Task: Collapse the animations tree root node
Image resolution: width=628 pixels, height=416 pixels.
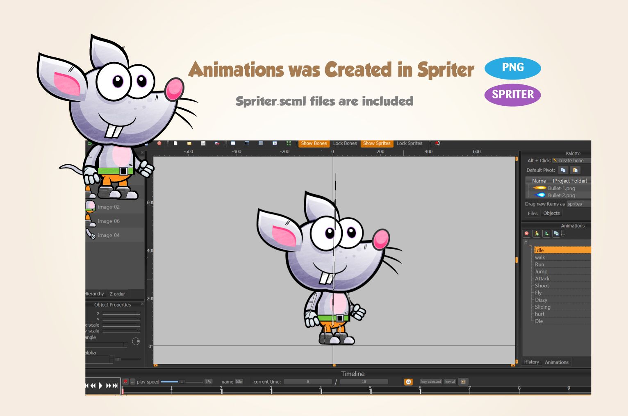Action: pos(526,243)
